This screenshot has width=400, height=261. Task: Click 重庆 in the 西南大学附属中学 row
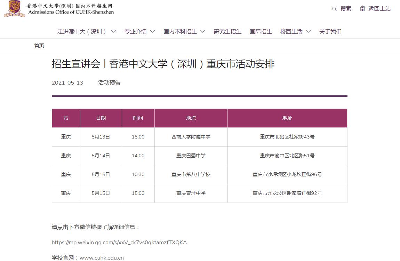66,137
